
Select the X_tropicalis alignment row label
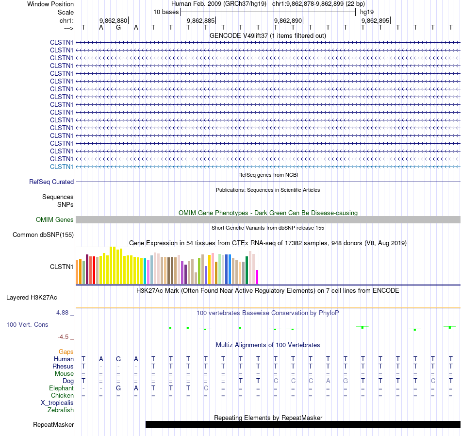[x=57, y=403]
